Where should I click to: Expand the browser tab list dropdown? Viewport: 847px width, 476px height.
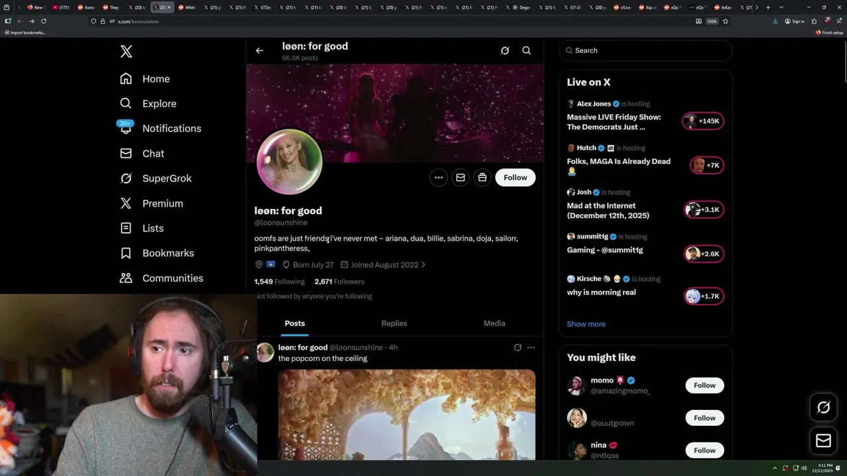click(781, 7)
